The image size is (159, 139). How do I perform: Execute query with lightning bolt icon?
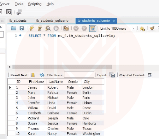(x=32, y=28)
